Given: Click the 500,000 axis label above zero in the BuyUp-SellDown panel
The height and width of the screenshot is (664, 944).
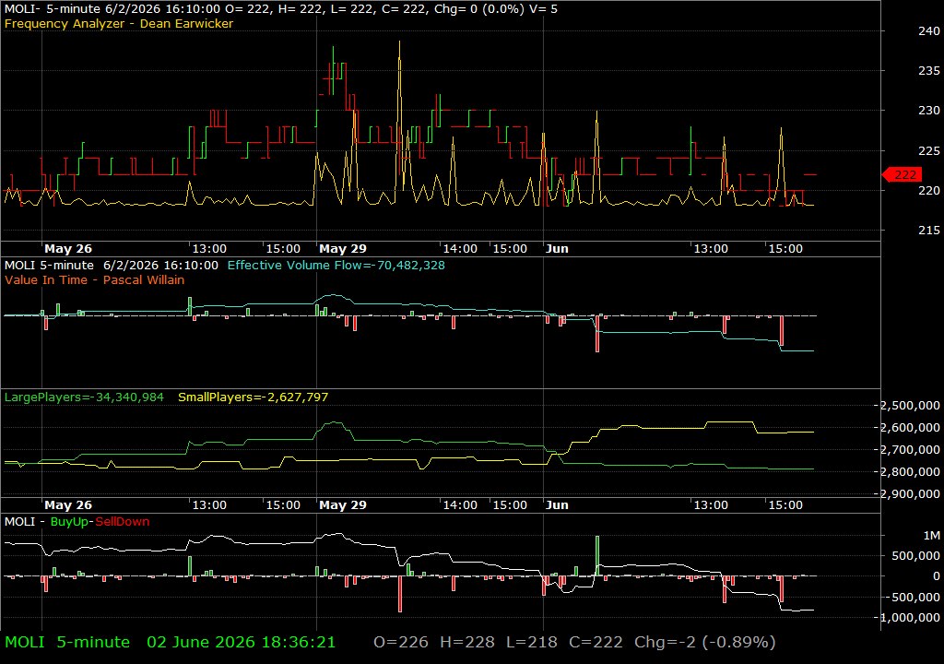Looking at the screenshot, I should [915, 555].
